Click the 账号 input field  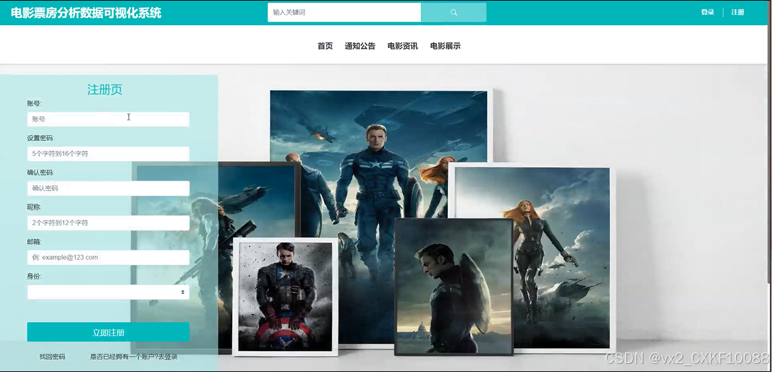point(108,119)
